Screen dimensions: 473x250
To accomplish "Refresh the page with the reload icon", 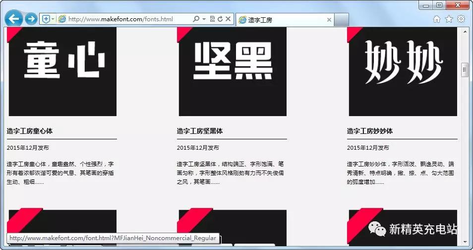I will 220,19.
